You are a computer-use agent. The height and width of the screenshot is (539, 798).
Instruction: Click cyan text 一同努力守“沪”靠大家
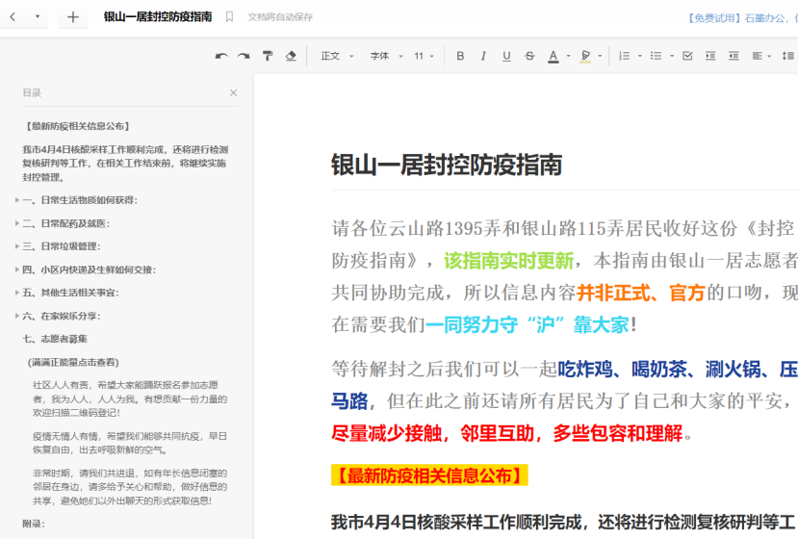(528, 324)
